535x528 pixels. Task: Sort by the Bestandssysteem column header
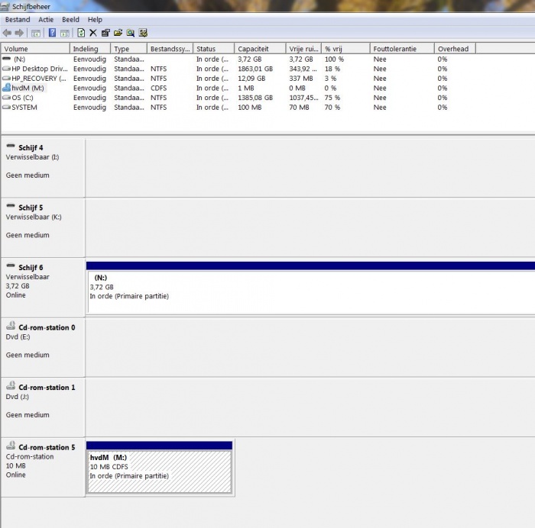170,49
